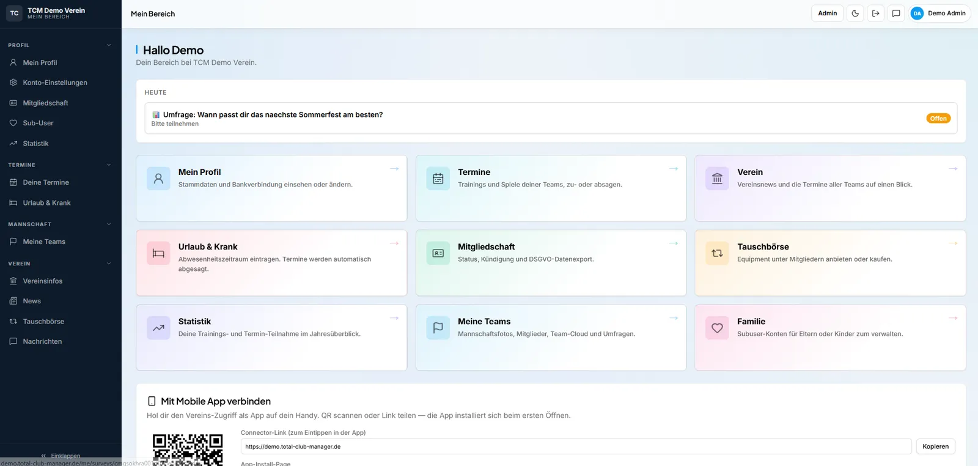Click the Urlaub & Krank sidebar bed icon
The height and width of the screenshot is (466, 978).
(13, 202)
